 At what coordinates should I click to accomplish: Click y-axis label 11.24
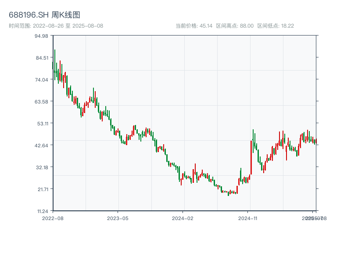pos(43,211)
